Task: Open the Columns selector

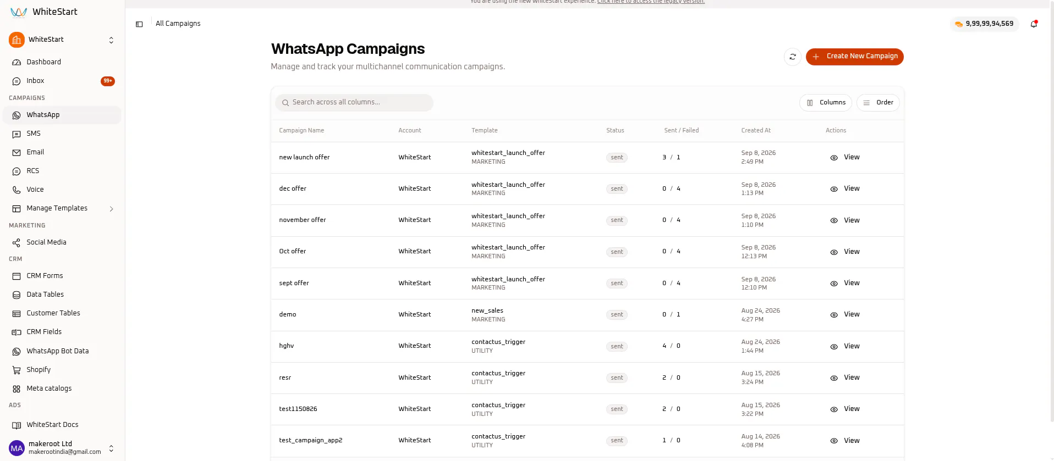Action: click(826, 103)
